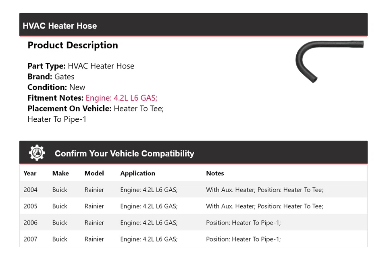
Task: Click the Condition: New line
Action: tap(56, 87)
